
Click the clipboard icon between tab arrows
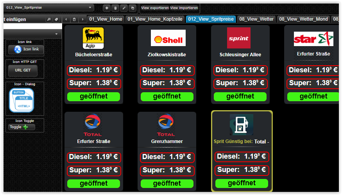74,19
